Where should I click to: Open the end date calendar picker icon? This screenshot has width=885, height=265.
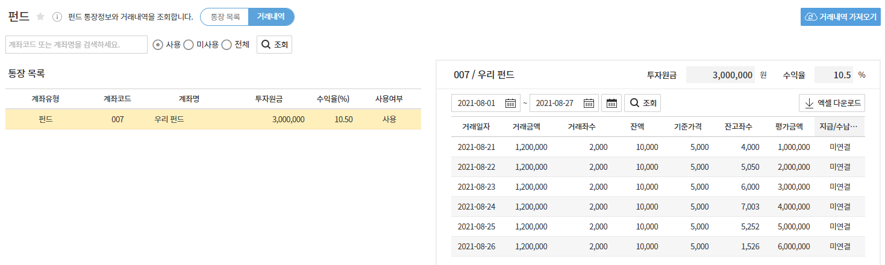[589, 103]
